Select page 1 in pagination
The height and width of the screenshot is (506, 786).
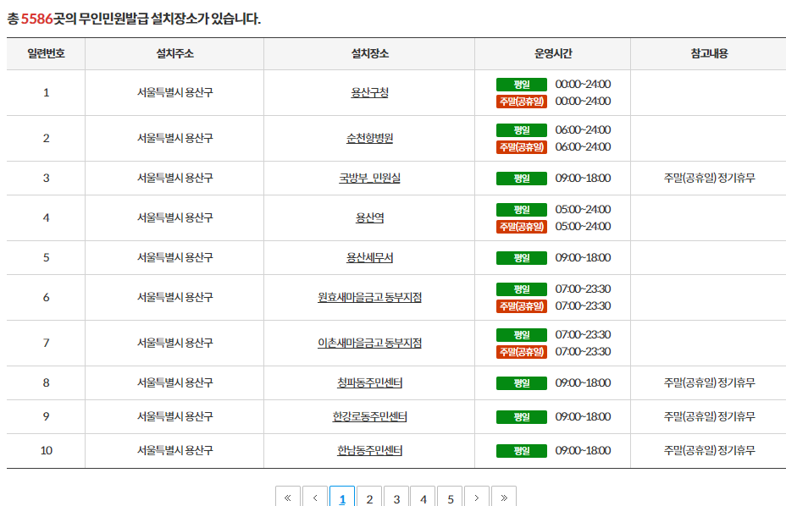(342, 498)
